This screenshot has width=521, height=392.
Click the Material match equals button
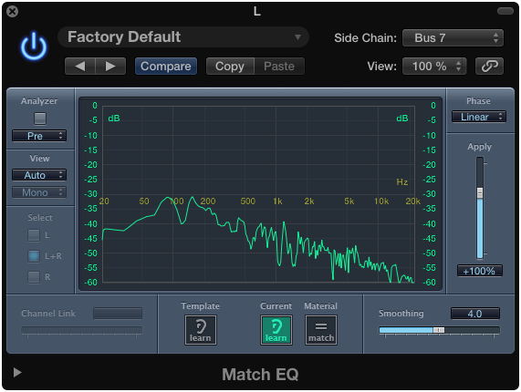pyautogui.click(x=321, y=330)
